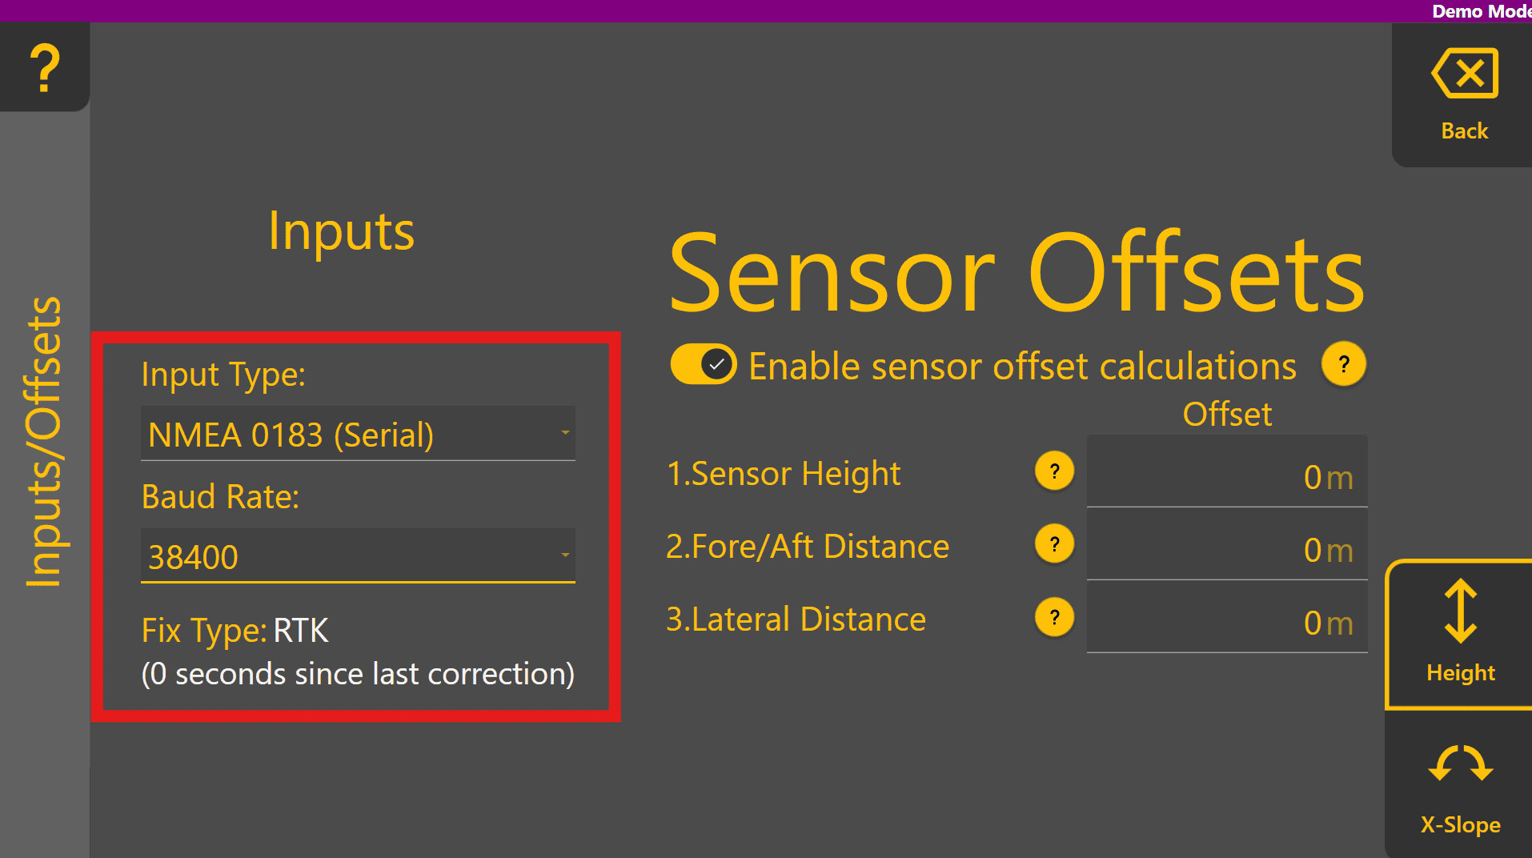
Task: Click the Height up-down arrow icon
Action: tap(1460, 611)
